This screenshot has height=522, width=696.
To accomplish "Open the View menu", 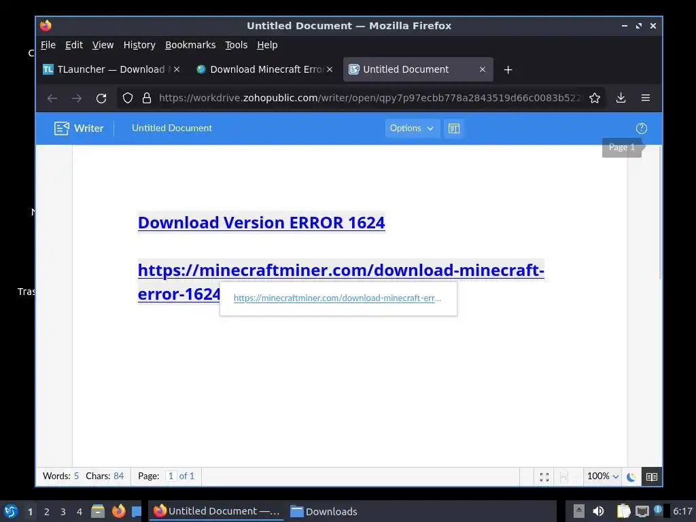I will point(103,45).
